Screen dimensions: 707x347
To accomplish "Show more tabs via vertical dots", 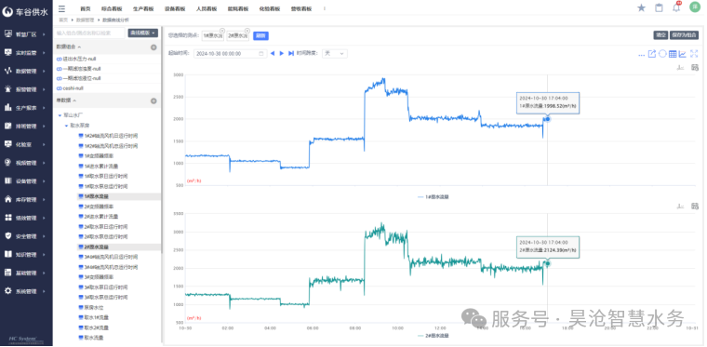I will click(x=325, y=8).
